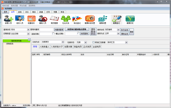Open the 修改人员 edit person tool
This screenshot has height=108, width=171.
pos(20,20)
